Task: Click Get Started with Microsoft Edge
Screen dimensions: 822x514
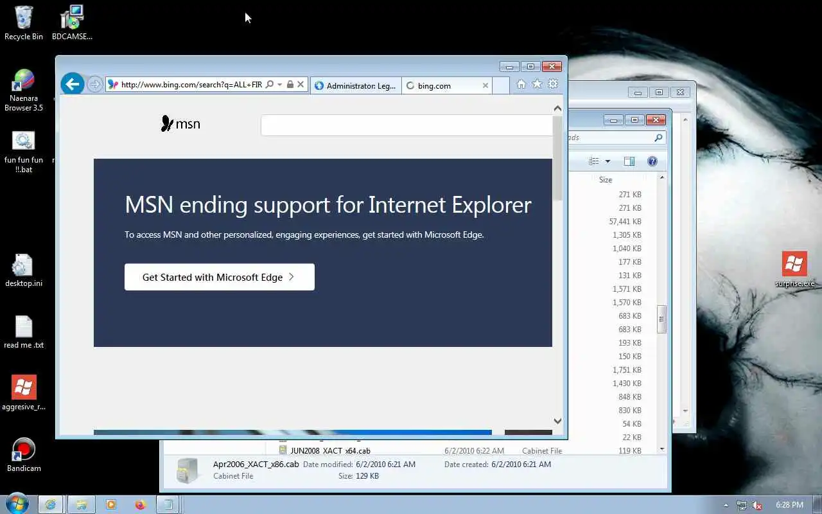Action: tap(220, 277)
